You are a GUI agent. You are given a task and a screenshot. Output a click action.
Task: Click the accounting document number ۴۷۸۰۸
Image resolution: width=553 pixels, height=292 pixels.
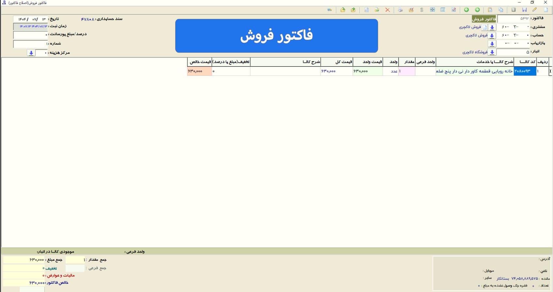(x=87, y=19)
